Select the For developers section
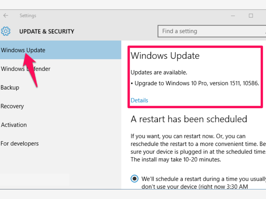 (x=20, y=144)
